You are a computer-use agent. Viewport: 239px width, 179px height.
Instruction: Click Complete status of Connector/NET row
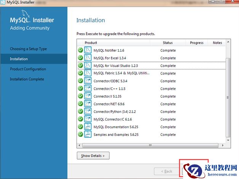pos(168,104)
